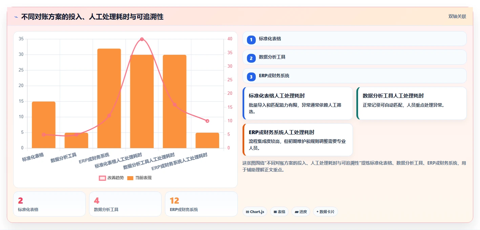Click the orange 当前表现 legend swatch
Viewport: 480px width, 230px height.
coord(130,178)
